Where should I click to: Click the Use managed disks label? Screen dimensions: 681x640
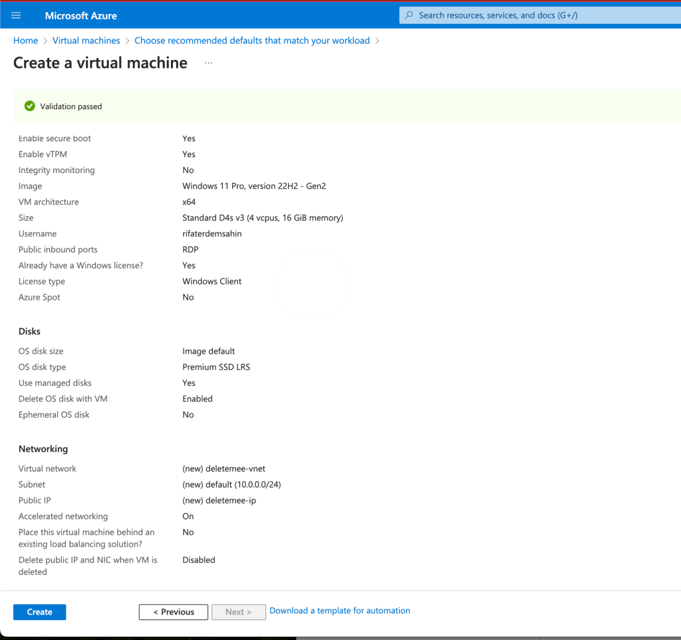click(x=55, y=383)
